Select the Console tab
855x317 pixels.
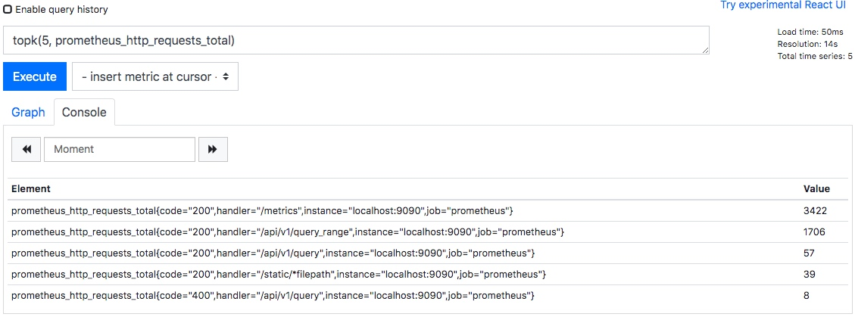(84, 112)
